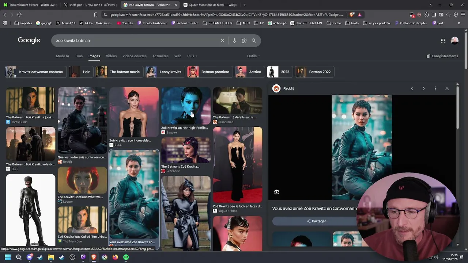The width and height of the screenshot is (468, 263).
Task: Open the Brave Wallet icon
Action: click(x=441, y=15)
